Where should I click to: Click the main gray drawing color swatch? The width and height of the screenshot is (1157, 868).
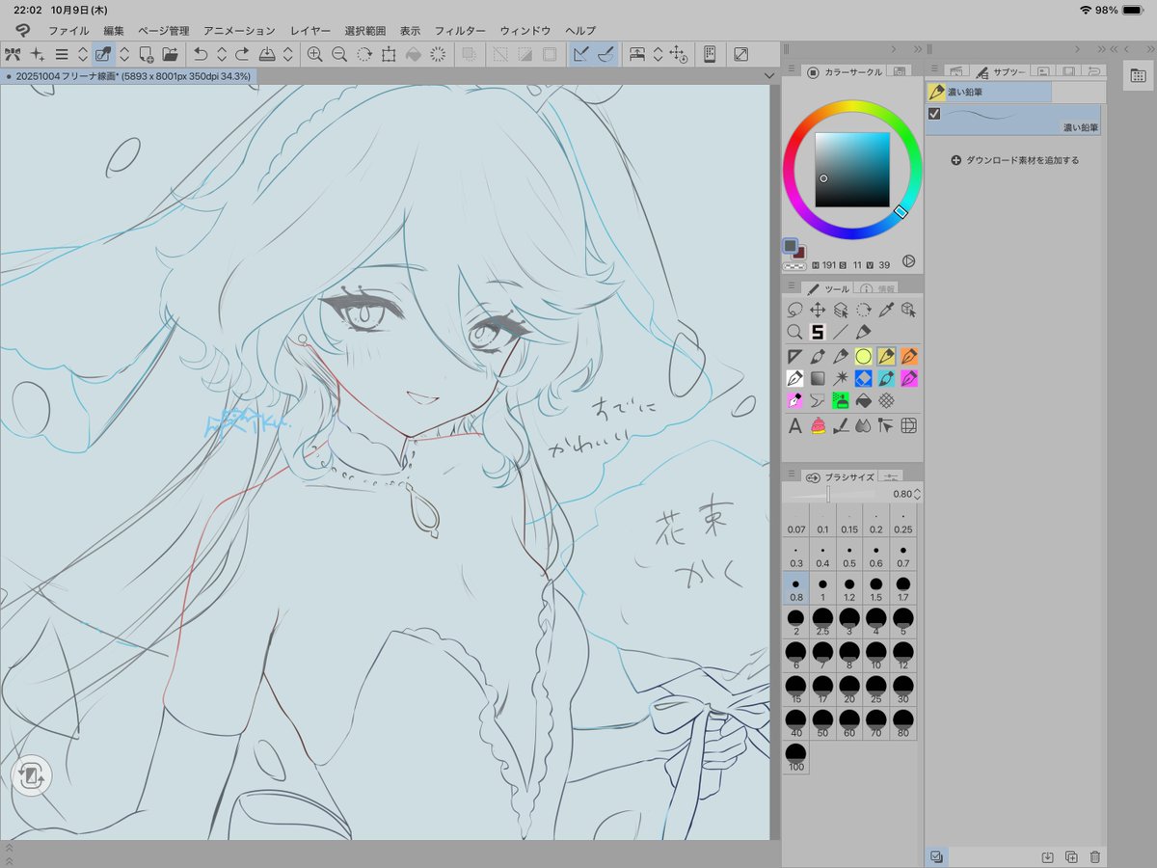[791, 247]
